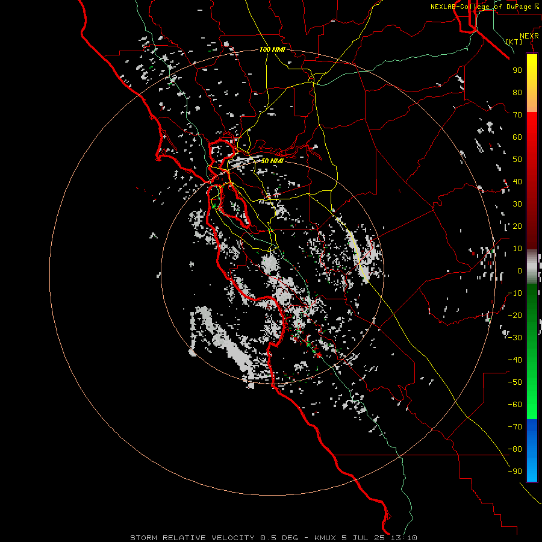542x542 pixels.
Task: Click the "-90" legend value
Action: click(x=515, y=472)
